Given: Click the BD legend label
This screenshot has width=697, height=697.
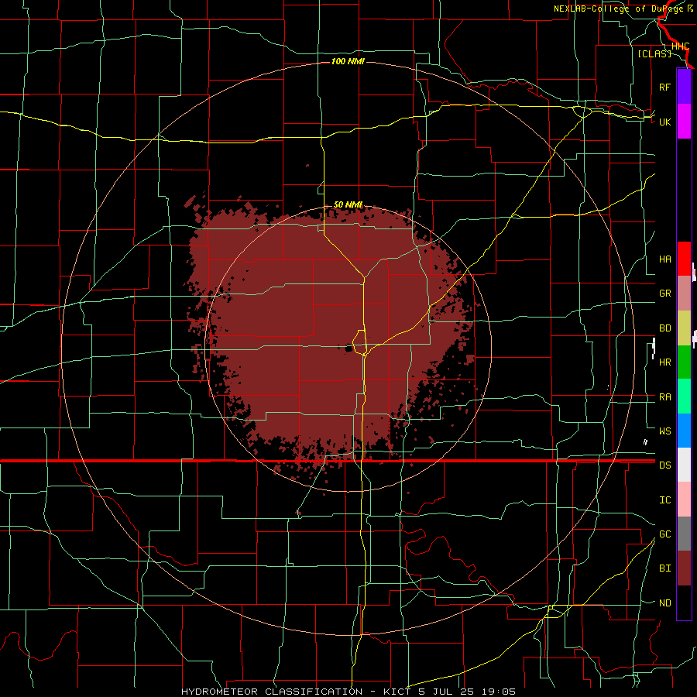Looking at the screenshot, I should point(664,328).
